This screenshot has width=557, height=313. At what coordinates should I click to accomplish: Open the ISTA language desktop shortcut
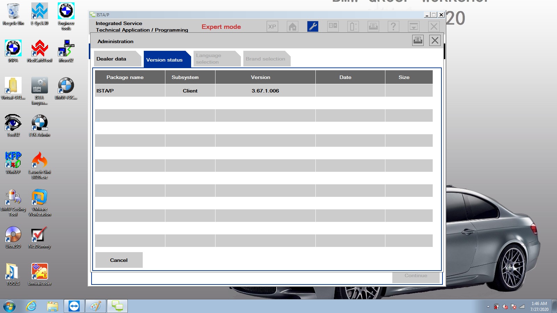click(39, 91)
